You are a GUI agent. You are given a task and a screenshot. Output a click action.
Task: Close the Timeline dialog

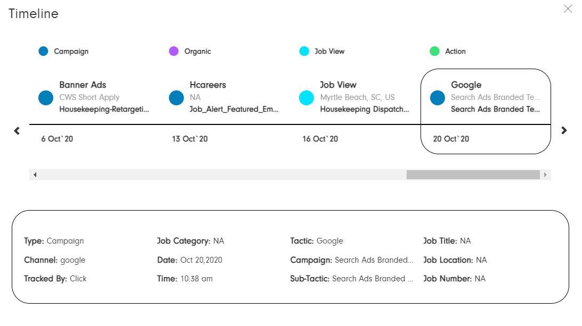(x=568, y=9)
